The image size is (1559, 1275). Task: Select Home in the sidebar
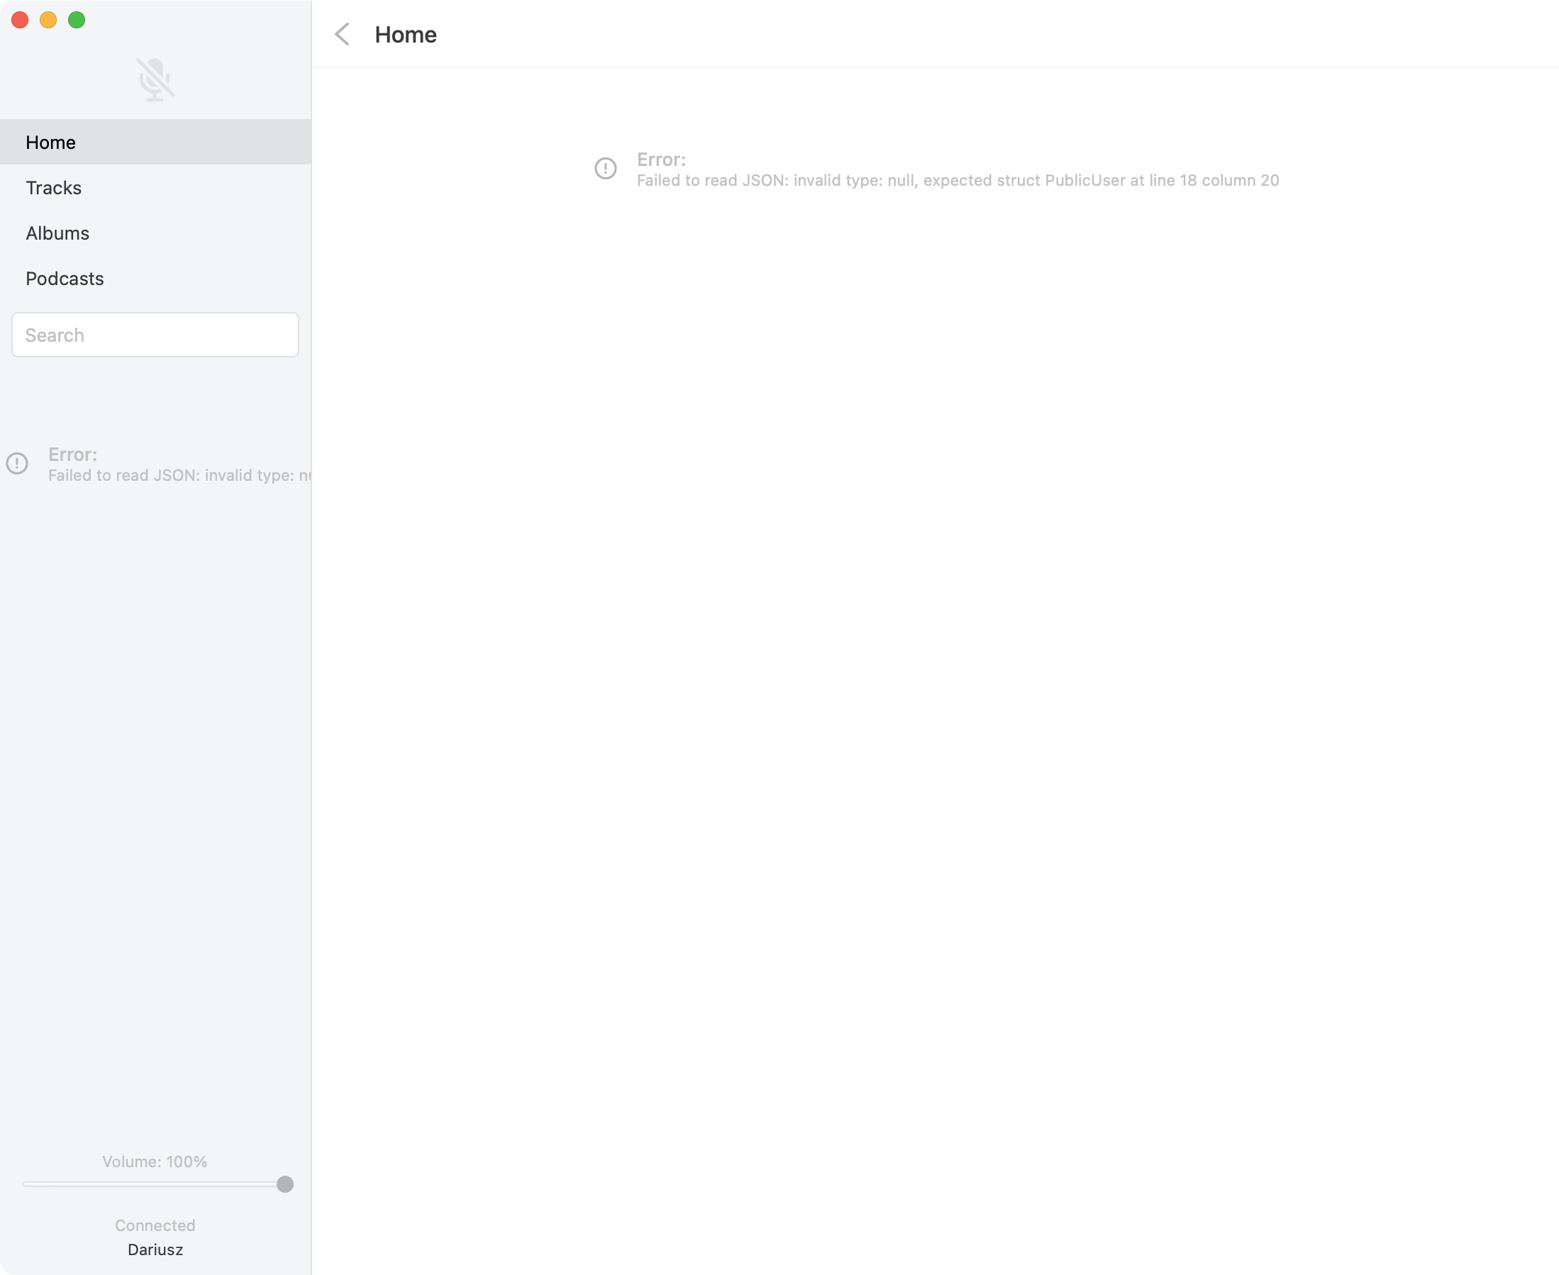[x=50, y=143]
